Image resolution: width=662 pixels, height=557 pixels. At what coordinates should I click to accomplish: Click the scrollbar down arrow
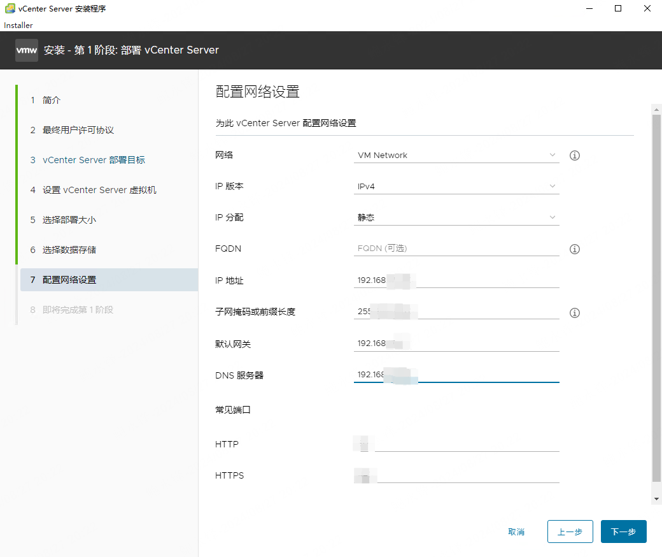coord(656,499)
